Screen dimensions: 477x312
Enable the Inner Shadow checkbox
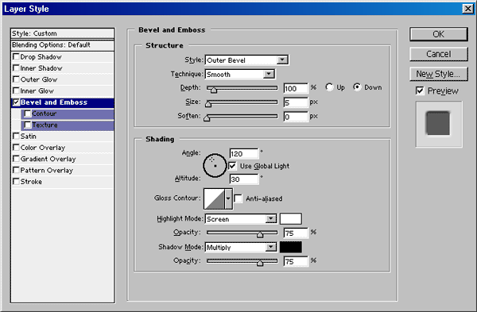coord(16,68)
